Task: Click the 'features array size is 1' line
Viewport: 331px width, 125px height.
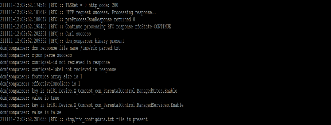Action: pyautogui.click(x=57, y=76)
